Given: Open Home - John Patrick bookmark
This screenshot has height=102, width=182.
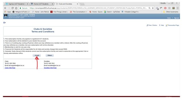Looking at the screenshot, I should pos(40,12).
